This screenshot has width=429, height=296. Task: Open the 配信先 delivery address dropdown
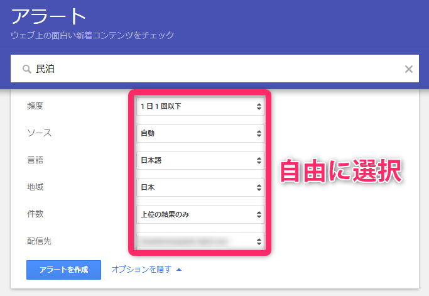click(200, 241)
